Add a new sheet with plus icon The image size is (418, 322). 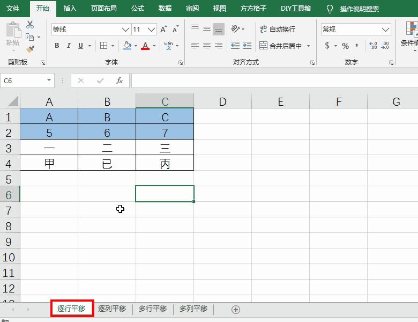(x=236, y=310)
